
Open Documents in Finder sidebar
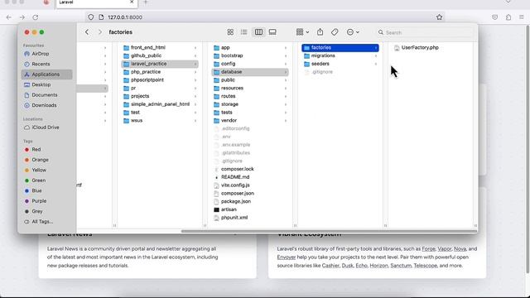point(46,95)
